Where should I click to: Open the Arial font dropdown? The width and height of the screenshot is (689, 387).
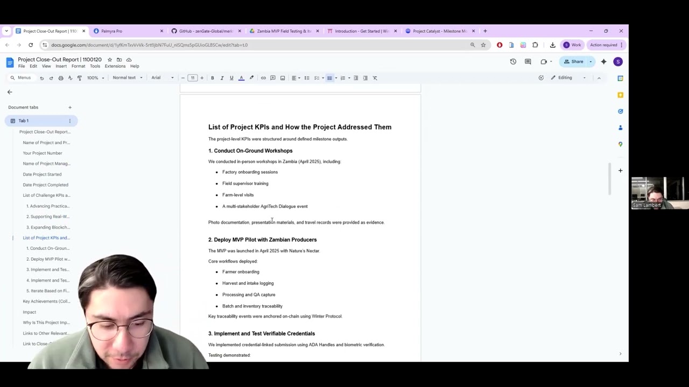tap(163, 78)
